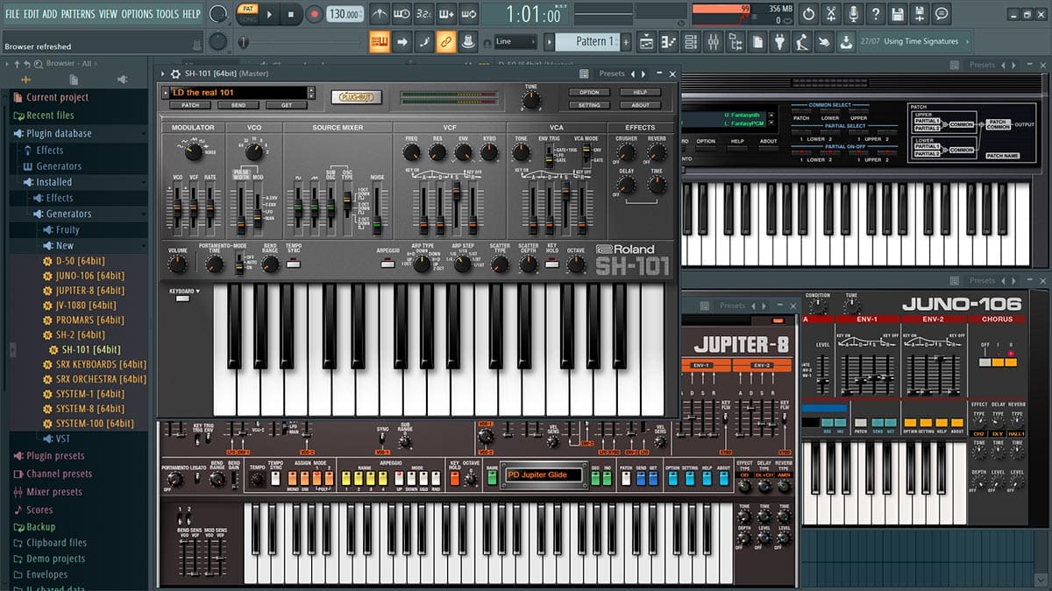Click the browser folder-tree icon in toolbar
1052x591 pixels.
pos(735,41)
